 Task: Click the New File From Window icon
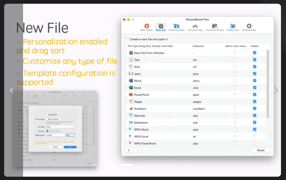[x=131, y=53]
